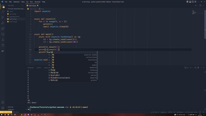206x116 pixels.
Task: Open the File menu
Action: (x=6, y=2)
